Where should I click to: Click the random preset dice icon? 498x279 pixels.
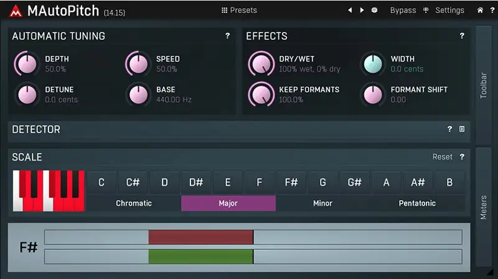pyautogui.click(x=374, y=11)
